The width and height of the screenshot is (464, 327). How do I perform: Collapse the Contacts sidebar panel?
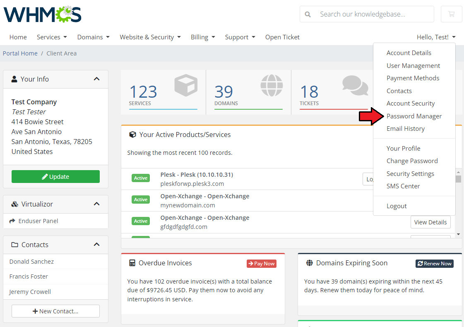point(96,245)
